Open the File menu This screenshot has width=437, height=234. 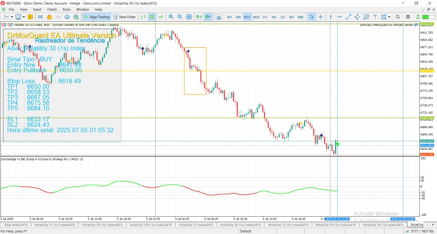click(11, 10)
